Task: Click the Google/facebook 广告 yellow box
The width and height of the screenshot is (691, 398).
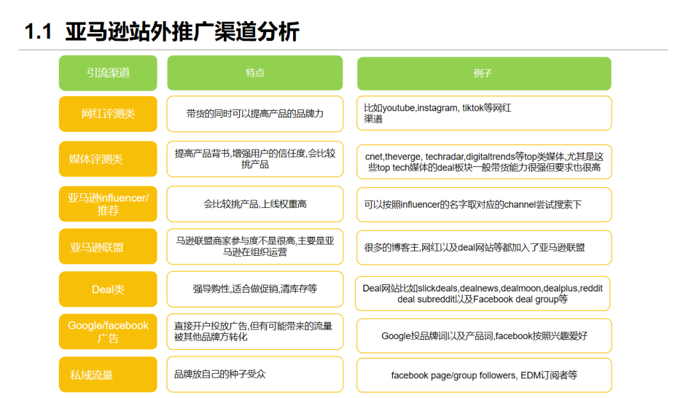Action: pyautogui.click(x=108, y=332)
